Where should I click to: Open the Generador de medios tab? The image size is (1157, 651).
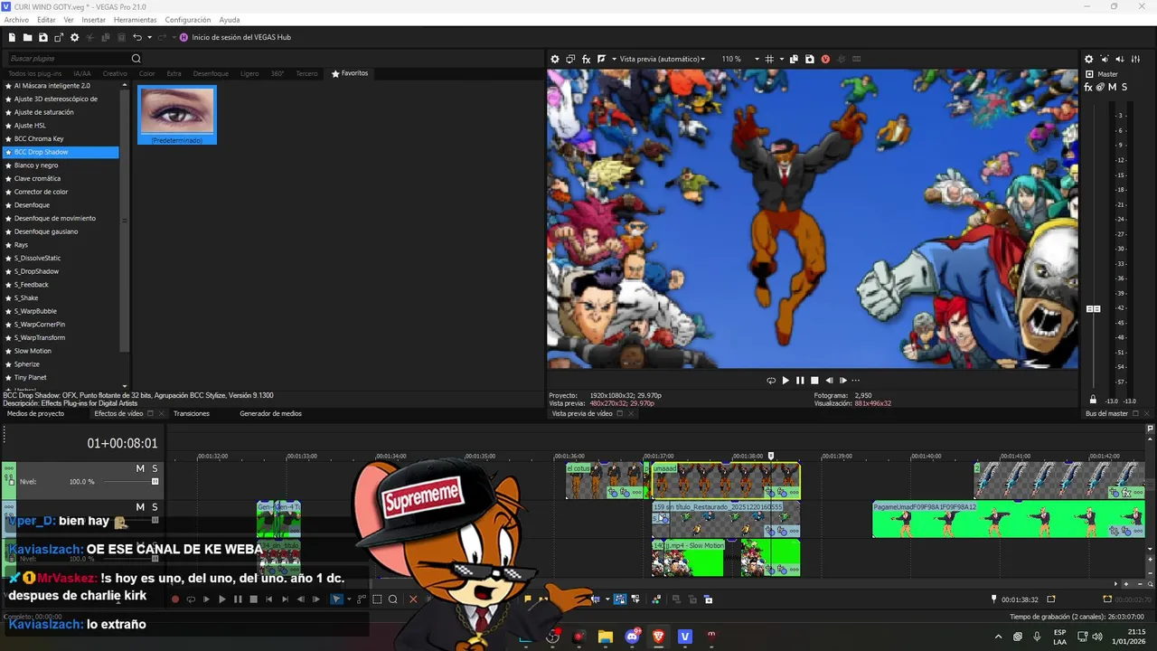[270, 413]
